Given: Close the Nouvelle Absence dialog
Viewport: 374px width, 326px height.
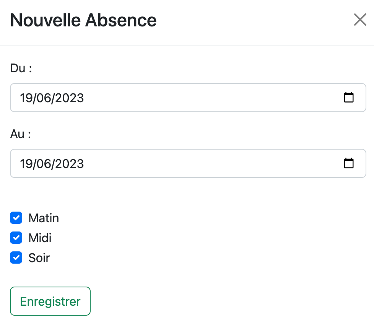Looking at the screenshot, I should 360,20.
